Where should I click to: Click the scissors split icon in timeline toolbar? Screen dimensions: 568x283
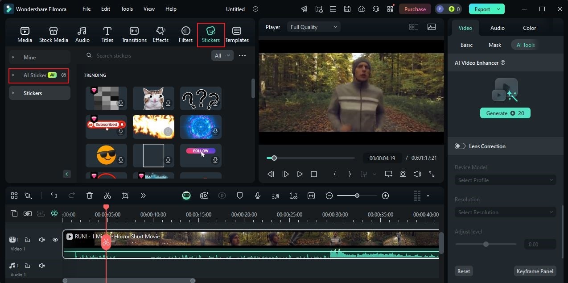[107, 196]
